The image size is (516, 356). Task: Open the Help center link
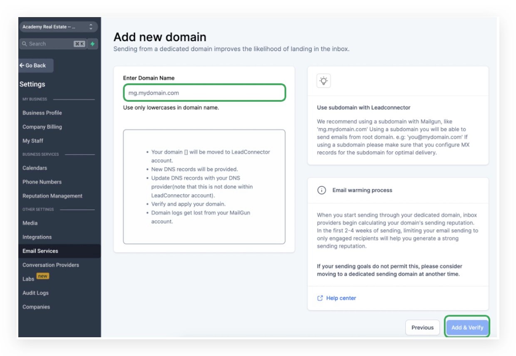click(x=341, y=298)
